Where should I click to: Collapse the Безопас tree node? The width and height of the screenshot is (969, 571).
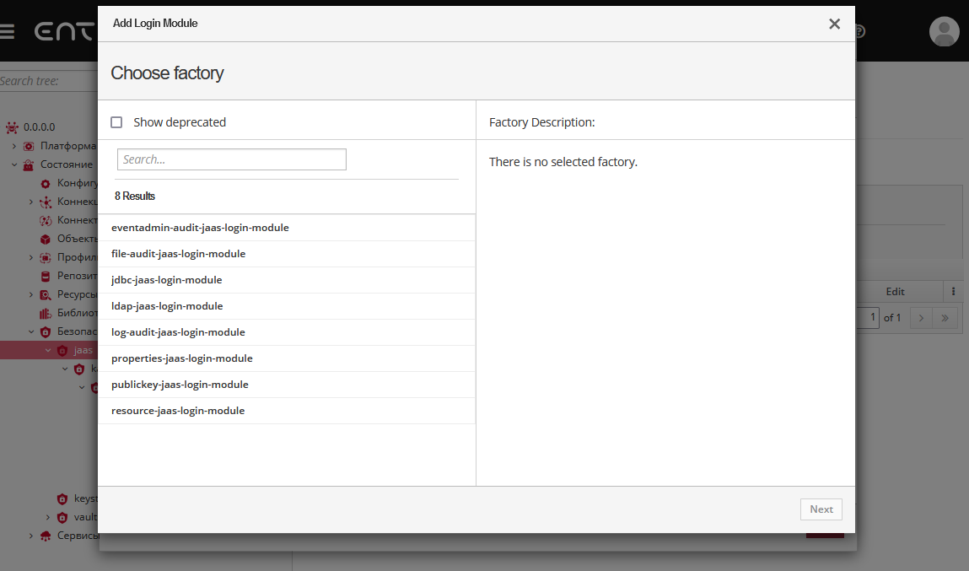pos(31,331)
